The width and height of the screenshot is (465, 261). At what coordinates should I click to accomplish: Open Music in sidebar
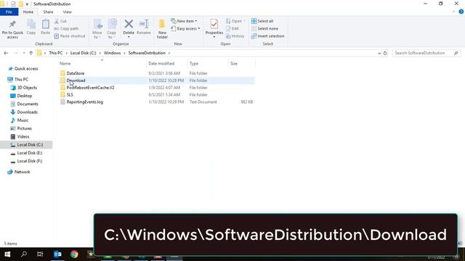23,120
